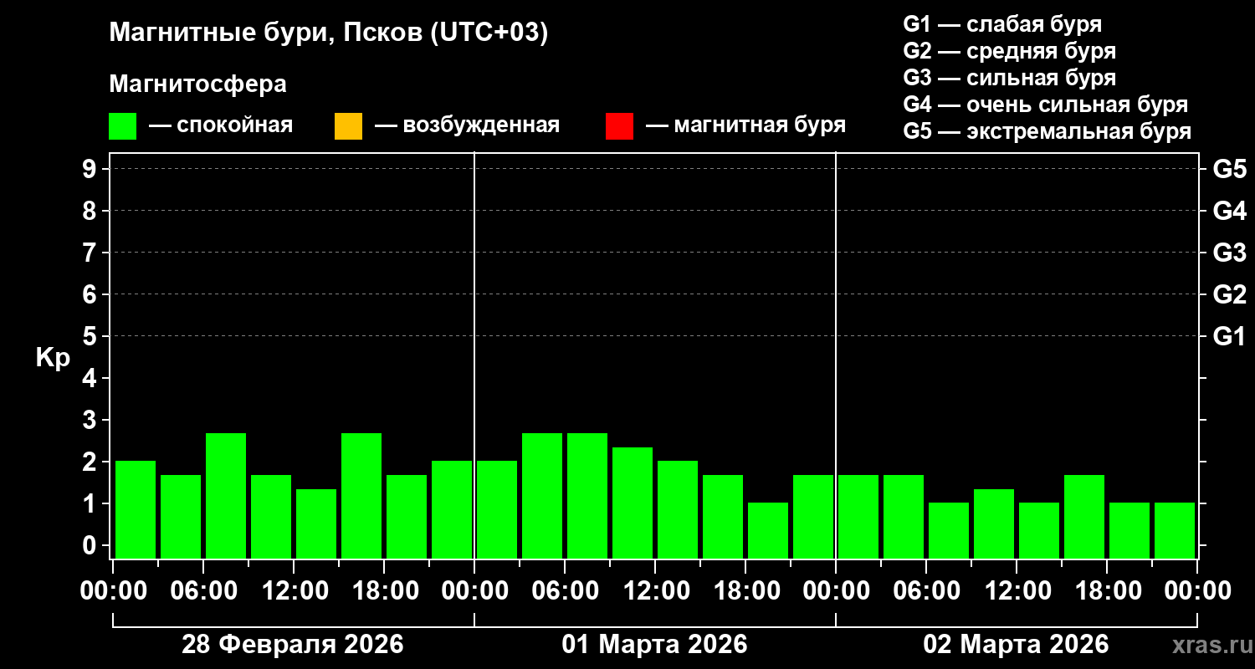The width and height of the screenshot is (1255, 669).
Task: Click the '— магнитная буря' legend label
Action: click(746, 125)
